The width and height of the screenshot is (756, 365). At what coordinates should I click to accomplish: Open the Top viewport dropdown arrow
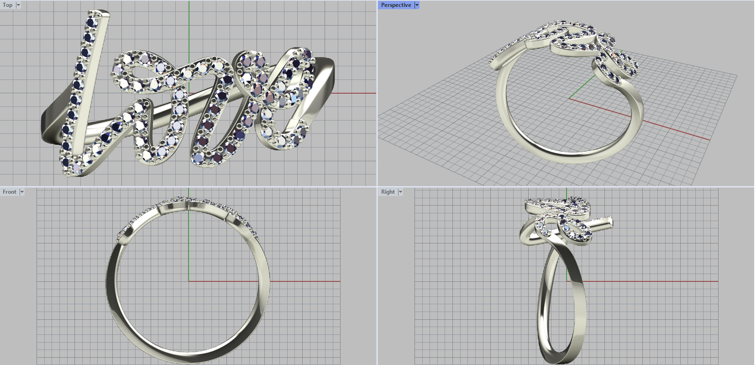coord(18,5)
